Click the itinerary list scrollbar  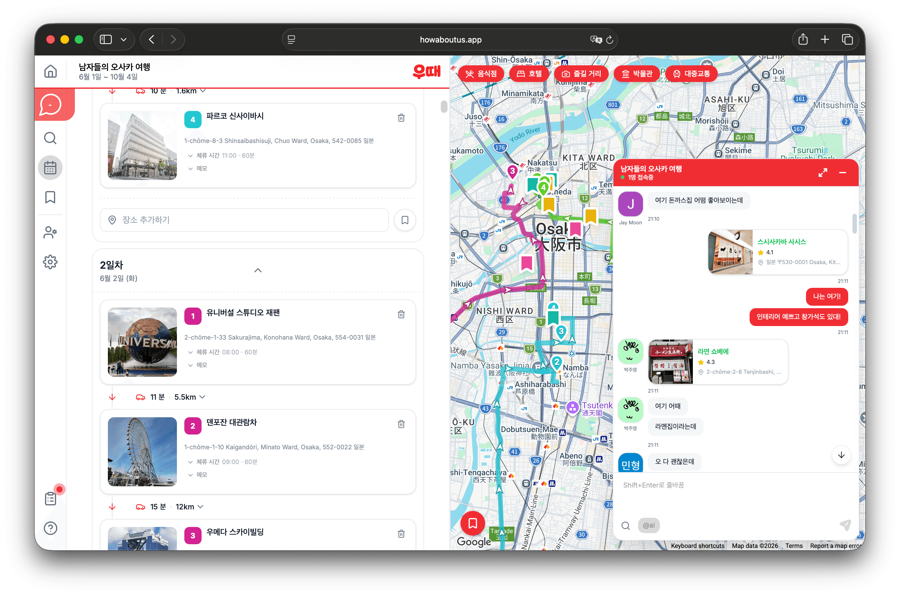coord(444,107)
